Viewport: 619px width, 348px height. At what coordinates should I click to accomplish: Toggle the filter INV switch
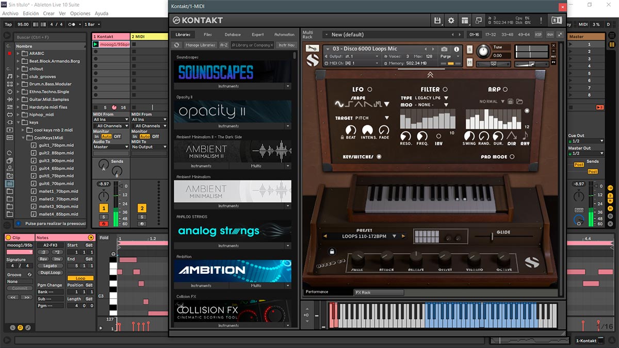click(438, 136)
